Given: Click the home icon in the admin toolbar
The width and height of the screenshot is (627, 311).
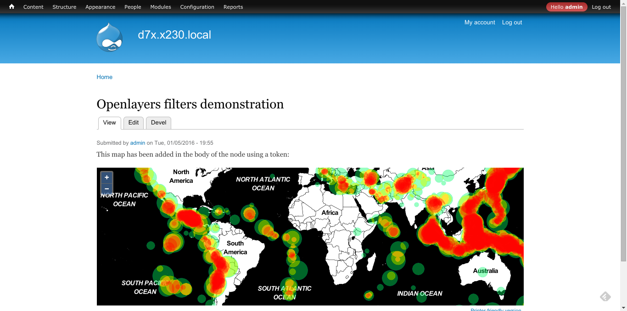Looking at the screenshot, I should coord(11,6).
